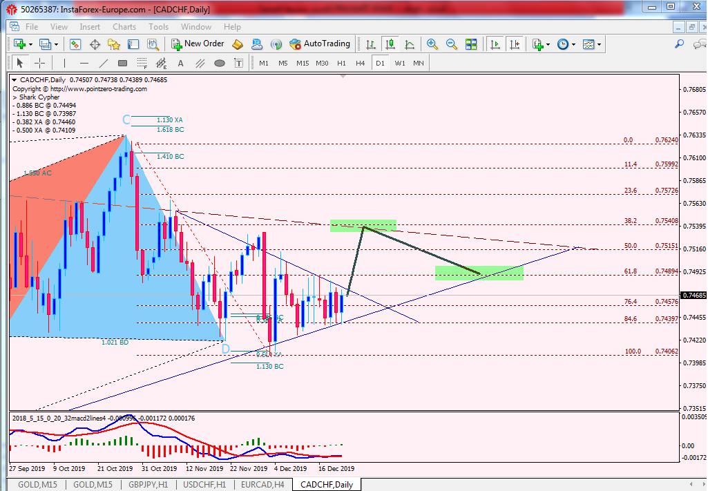Select the Crosshair tool
Screen dimensions: 708x491
40,63
